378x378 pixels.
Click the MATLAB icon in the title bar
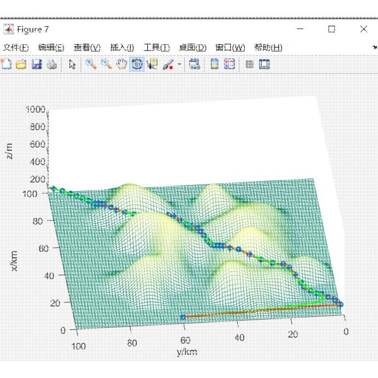pyautogui.click(x=9, y=30)
